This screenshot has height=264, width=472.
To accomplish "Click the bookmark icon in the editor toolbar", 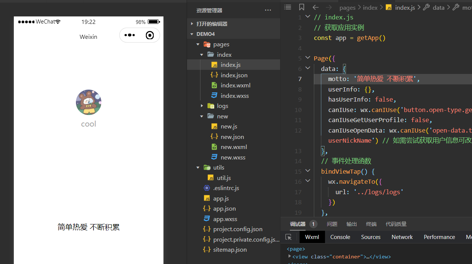I will click(x=301, y=7).
